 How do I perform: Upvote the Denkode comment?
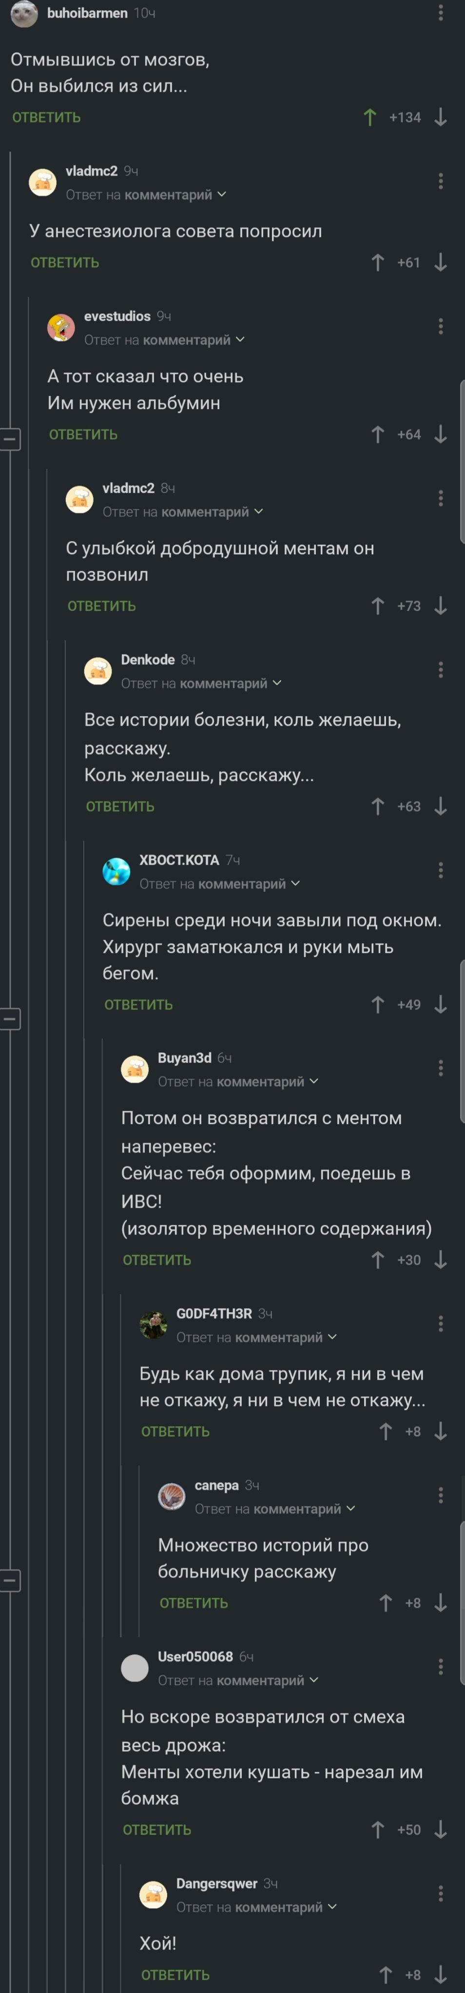coord(378,807)
